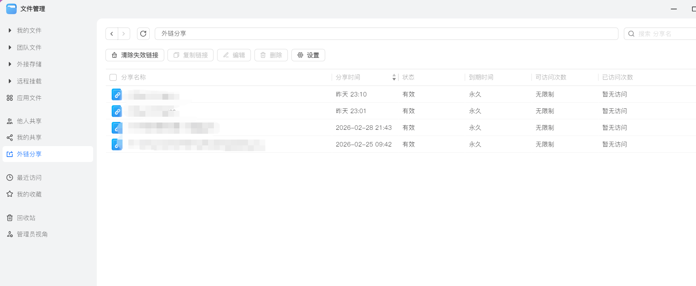
Task: Go back with the left arrow
Action: 112,34
